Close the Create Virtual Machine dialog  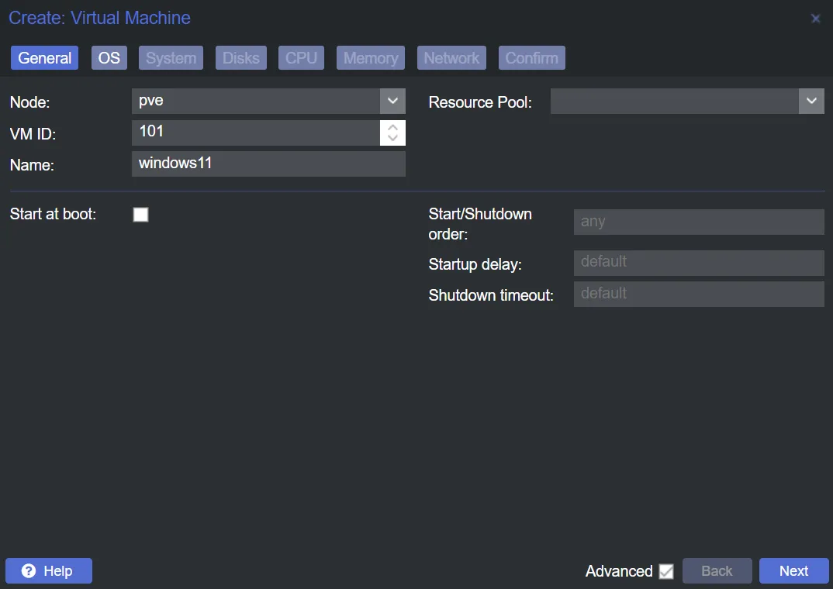[x=815, y=19]
